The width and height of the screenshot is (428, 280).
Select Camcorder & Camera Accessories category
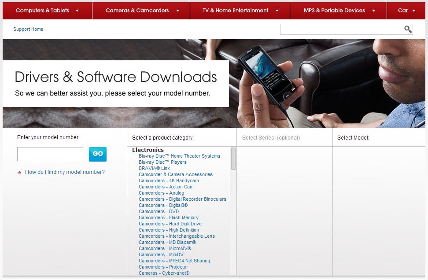pyautogui.click(x=176, y=174)
